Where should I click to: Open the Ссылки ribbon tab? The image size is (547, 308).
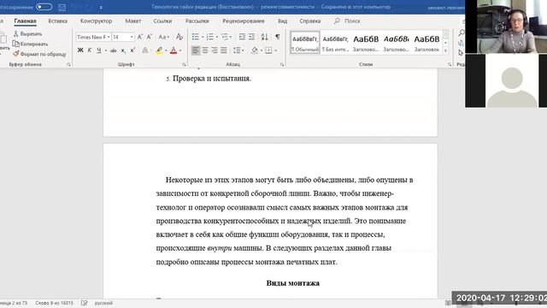[x=162, y=21]
